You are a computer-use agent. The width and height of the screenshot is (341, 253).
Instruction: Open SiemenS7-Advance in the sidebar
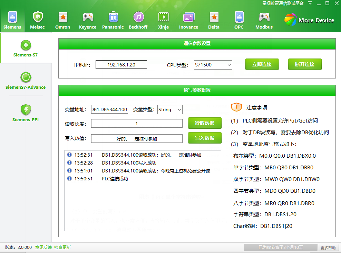pos(26,81)
